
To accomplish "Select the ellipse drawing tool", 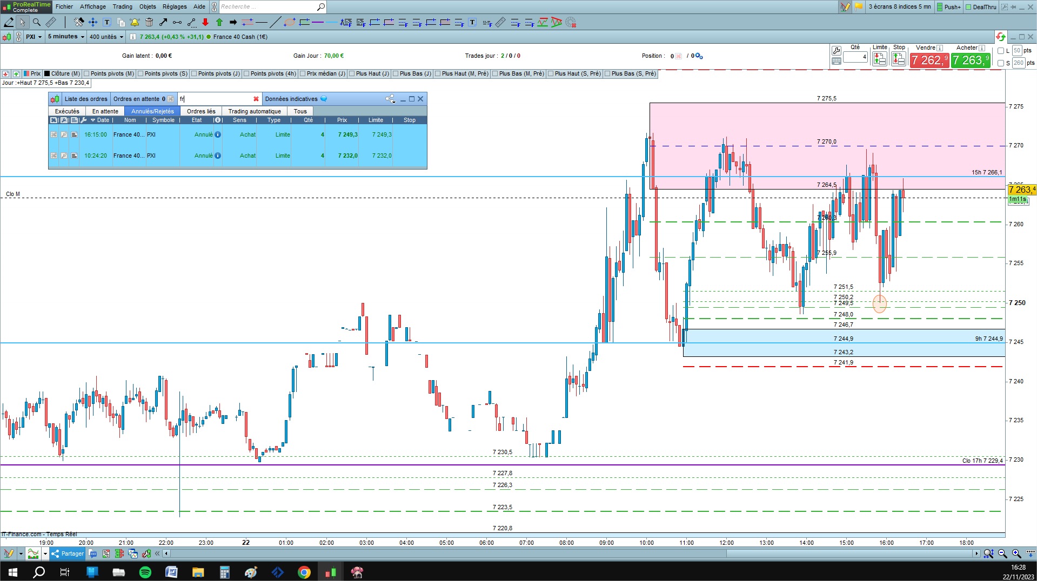I will tap(290, 22).
